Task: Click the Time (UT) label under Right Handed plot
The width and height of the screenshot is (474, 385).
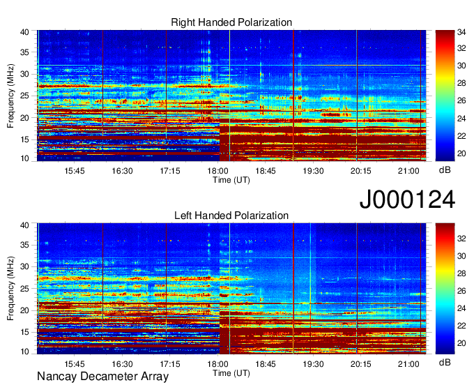Action: click(x=231, y=180)
